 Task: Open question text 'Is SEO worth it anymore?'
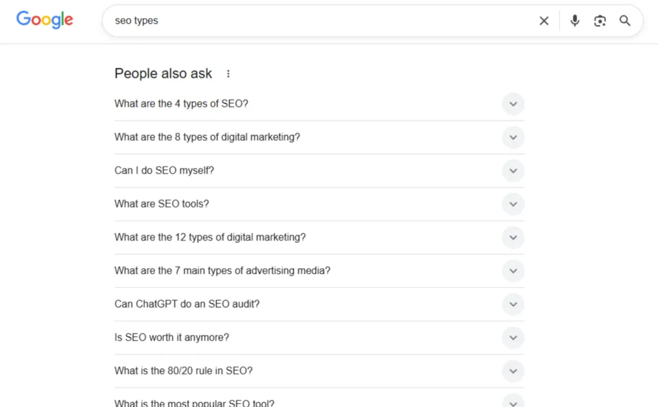pos(172,338)
